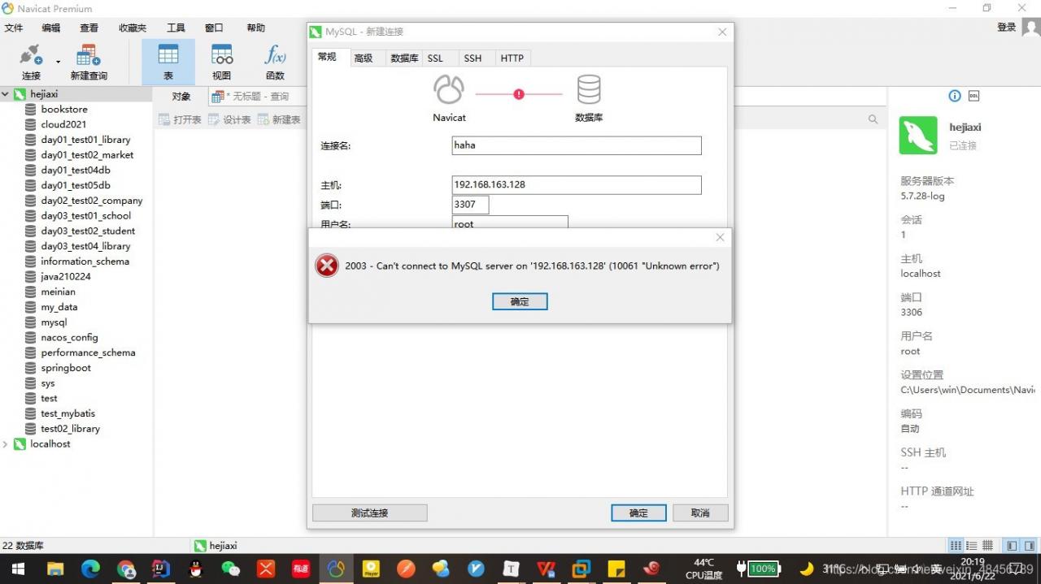Viewport: 1041px width, 584px height.
Task: Open File Explorer from the taskbar
Action: coord(55,569)
